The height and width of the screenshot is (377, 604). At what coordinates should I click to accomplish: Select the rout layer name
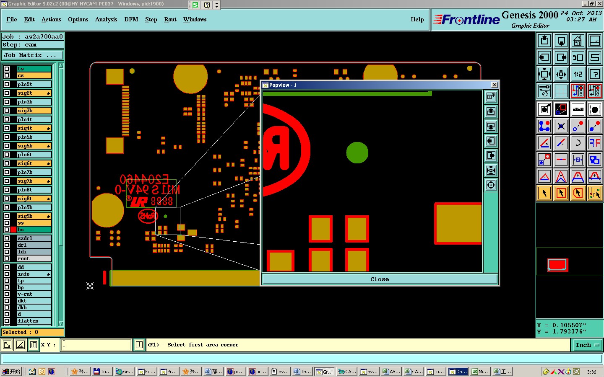coord(34,258)
